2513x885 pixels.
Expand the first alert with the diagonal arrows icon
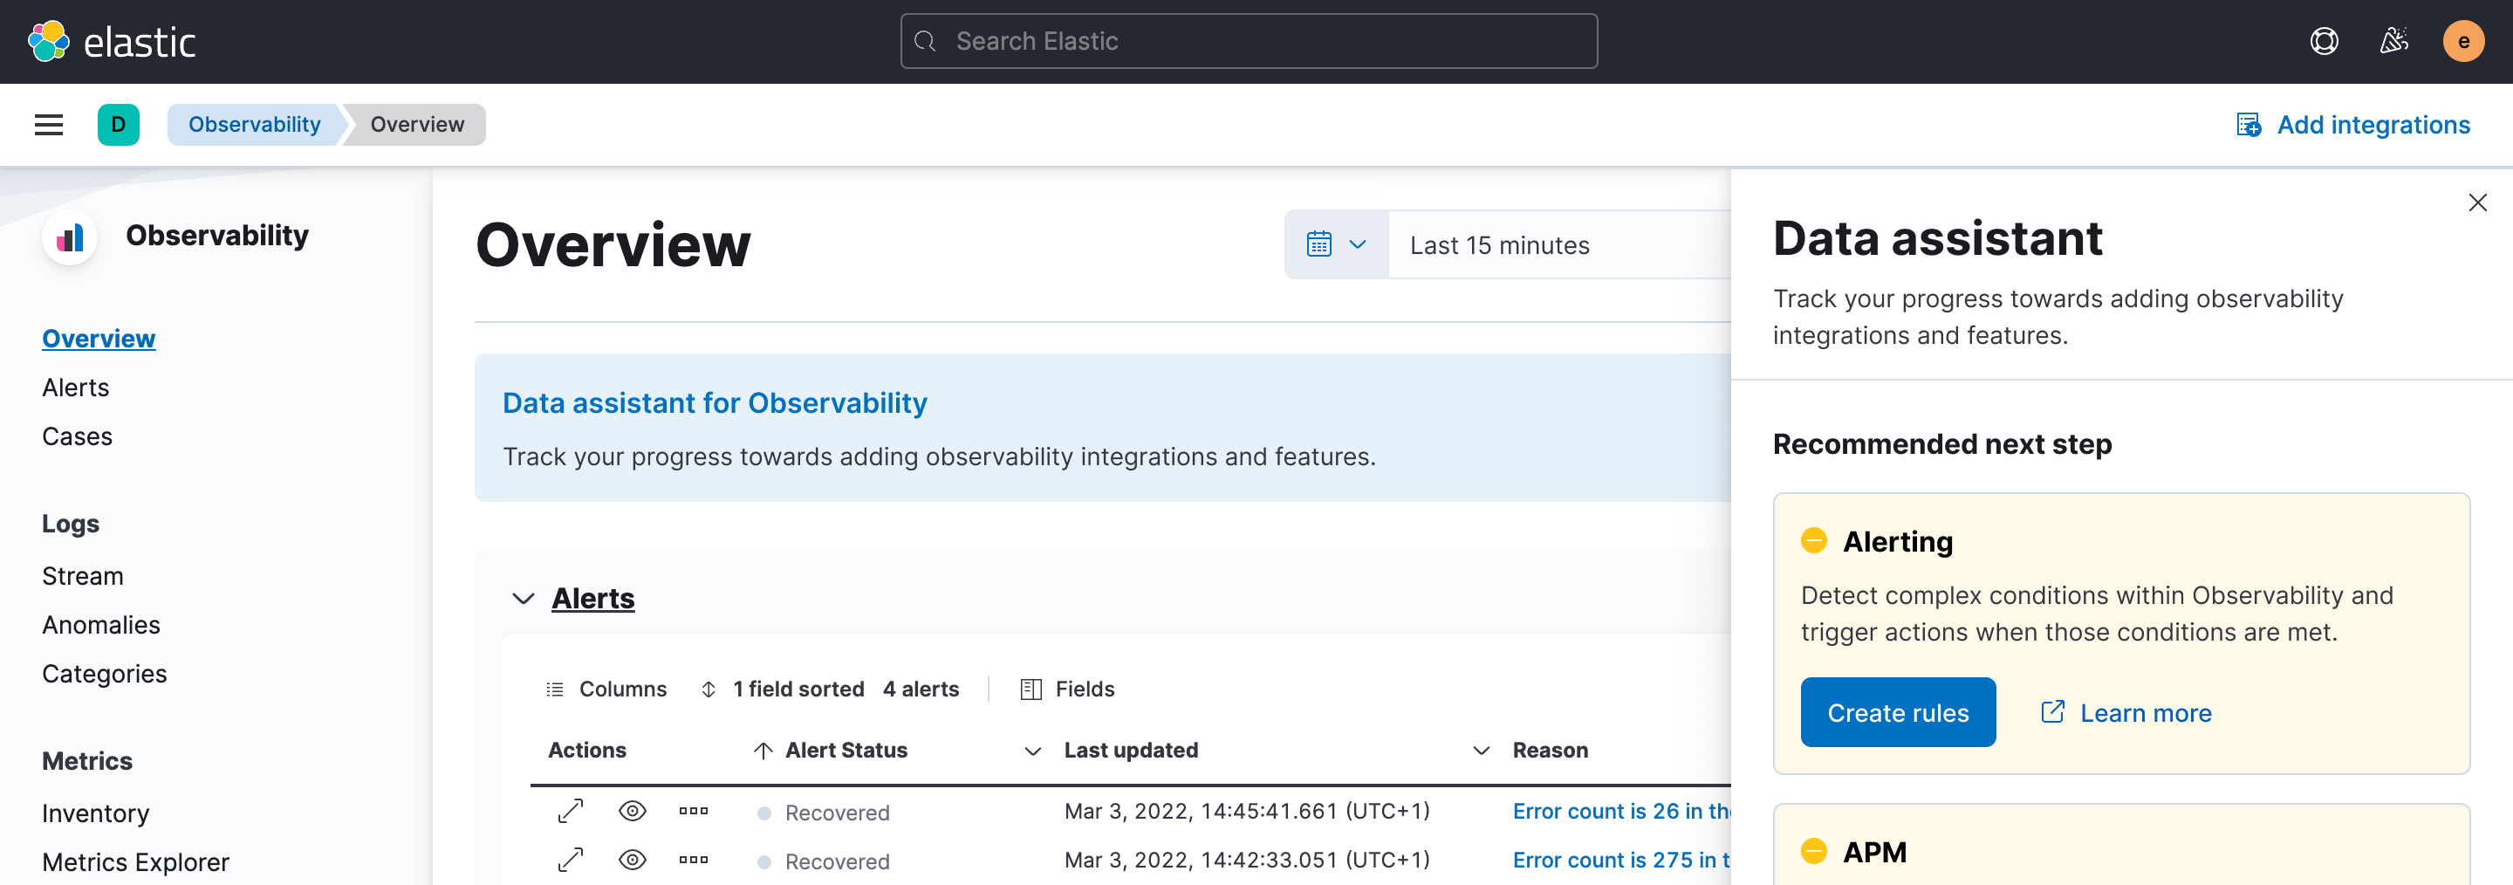(x=570, y=811)
